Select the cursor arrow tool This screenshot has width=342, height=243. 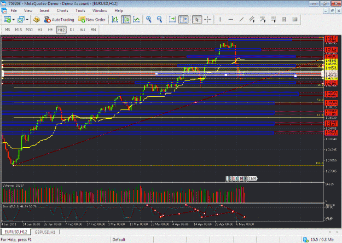tap(197, 20)
